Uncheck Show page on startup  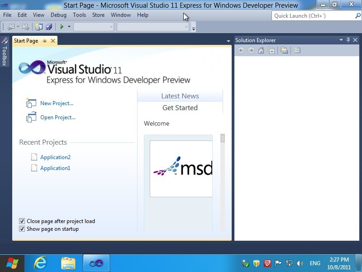pyautogui.click(x=22, y=229)
